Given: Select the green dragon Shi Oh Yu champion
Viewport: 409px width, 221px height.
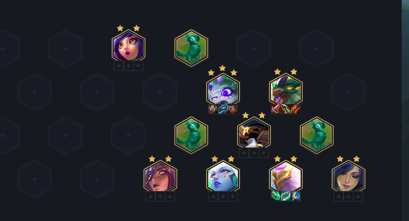Looking at the screenshot, I should (x=286, y=90).
